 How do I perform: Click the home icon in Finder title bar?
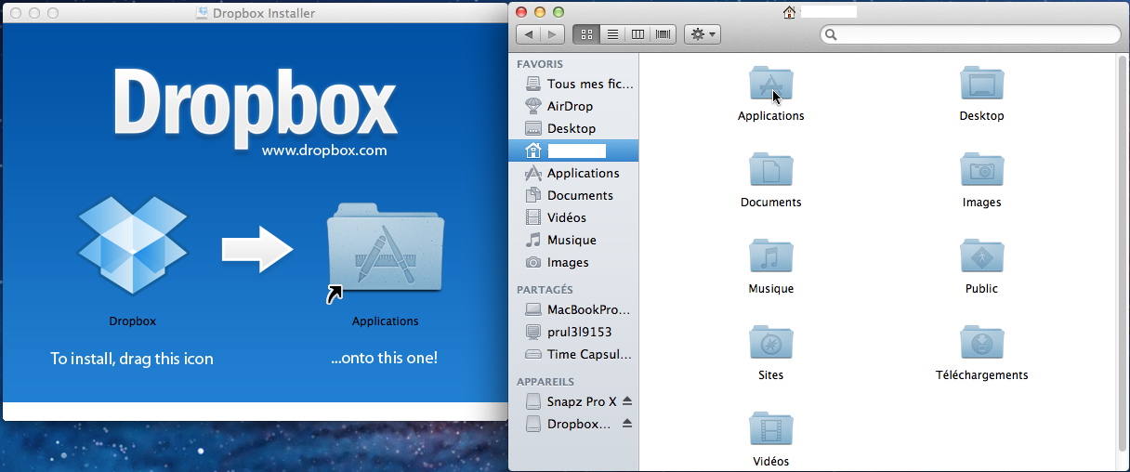[x=789, y=12]
